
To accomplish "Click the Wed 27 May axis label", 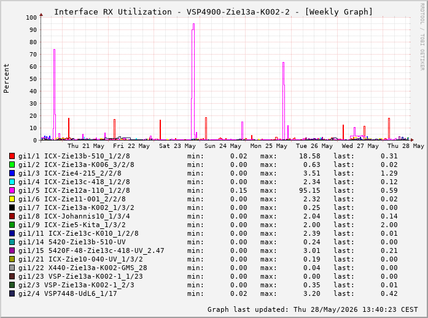I will click(360, 146).
